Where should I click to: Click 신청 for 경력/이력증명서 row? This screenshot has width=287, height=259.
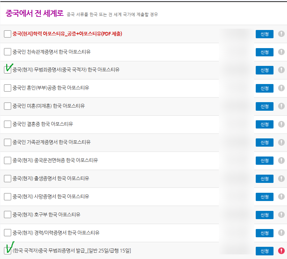tap(265, 233)
